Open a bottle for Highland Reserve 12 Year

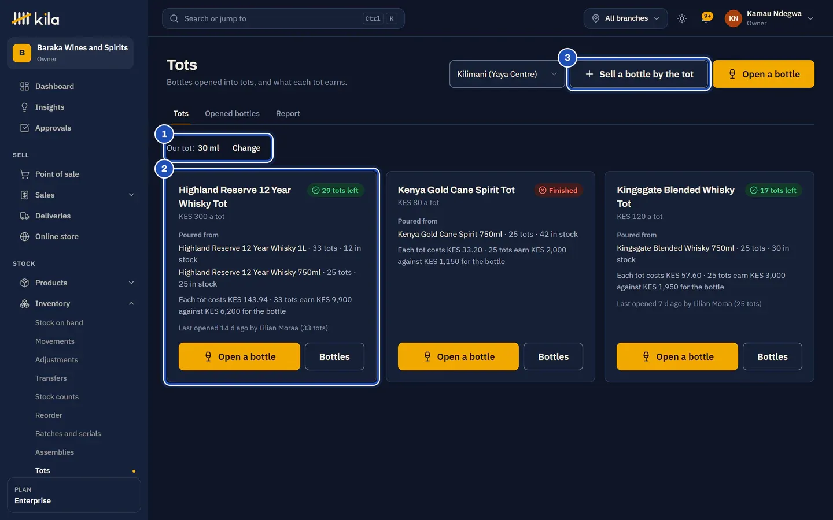click(x=239, y=356)
